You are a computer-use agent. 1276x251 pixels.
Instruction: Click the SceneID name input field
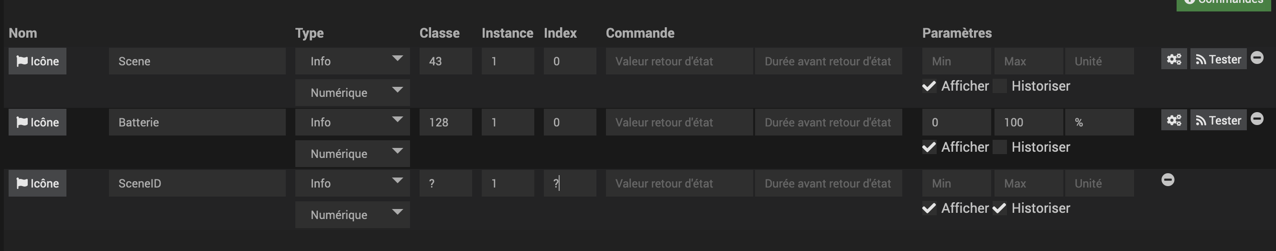pos(197,183)
